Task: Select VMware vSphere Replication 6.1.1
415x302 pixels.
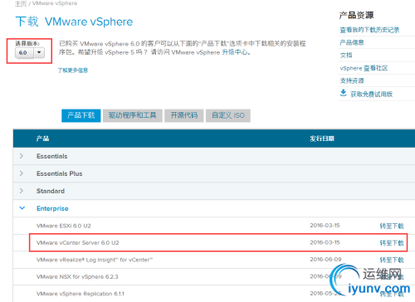Action: pos(81,294)
